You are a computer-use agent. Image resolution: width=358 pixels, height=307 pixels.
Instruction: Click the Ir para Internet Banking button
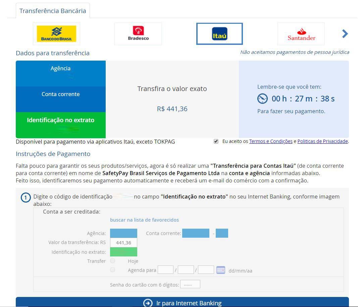[x=182, y=302]
